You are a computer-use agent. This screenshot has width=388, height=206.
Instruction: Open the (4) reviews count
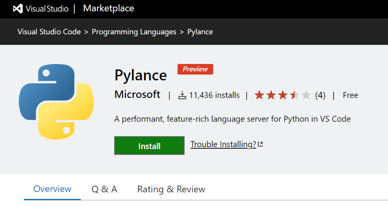point(320,96)
